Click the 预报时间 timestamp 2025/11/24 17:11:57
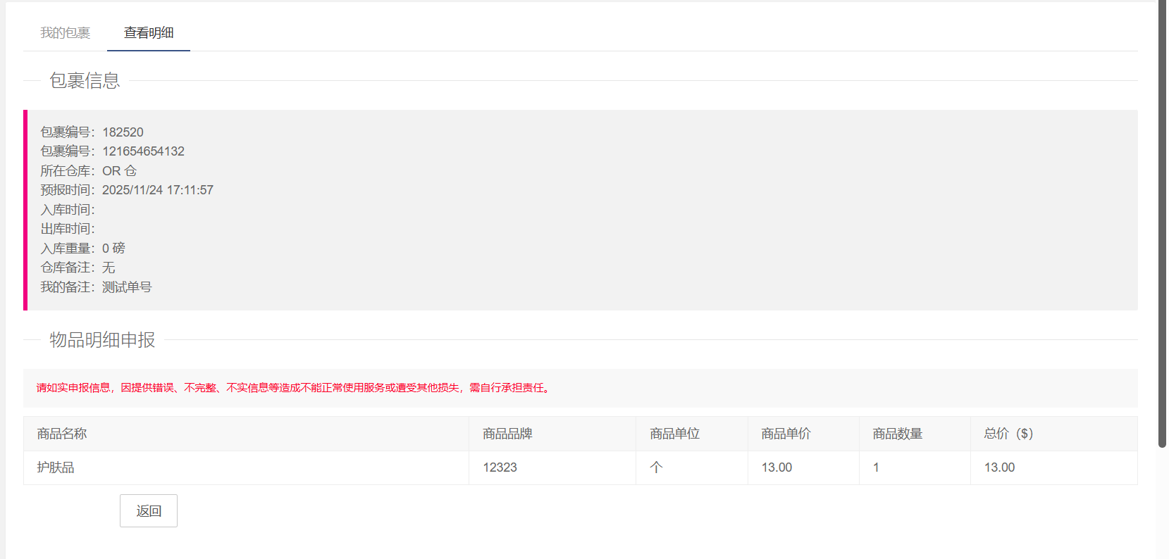1169x559 pixels. [x=157, y=190]
